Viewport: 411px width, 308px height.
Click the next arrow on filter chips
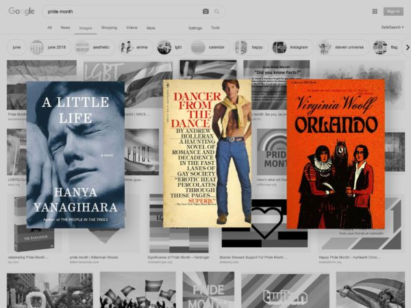(x=408, y=47)
